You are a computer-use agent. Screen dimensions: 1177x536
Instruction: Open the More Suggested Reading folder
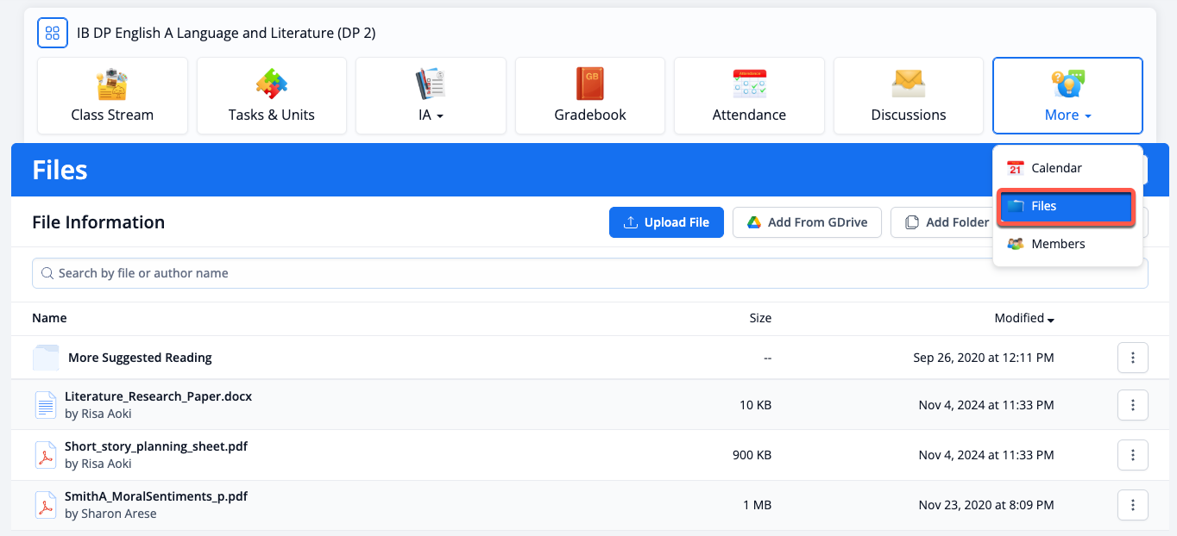tap(140, 358)
